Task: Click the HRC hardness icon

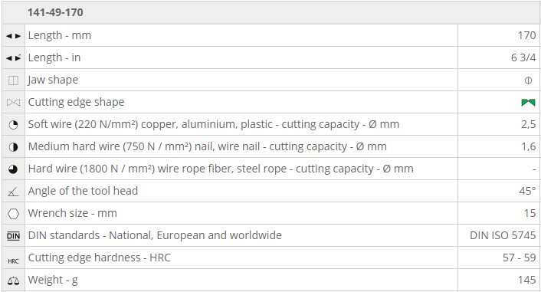Action: point(14,261)
